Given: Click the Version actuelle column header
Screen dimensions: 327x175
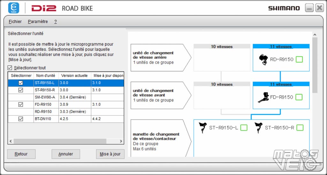Looking at the screenshot, I should (x=75, y=76).
